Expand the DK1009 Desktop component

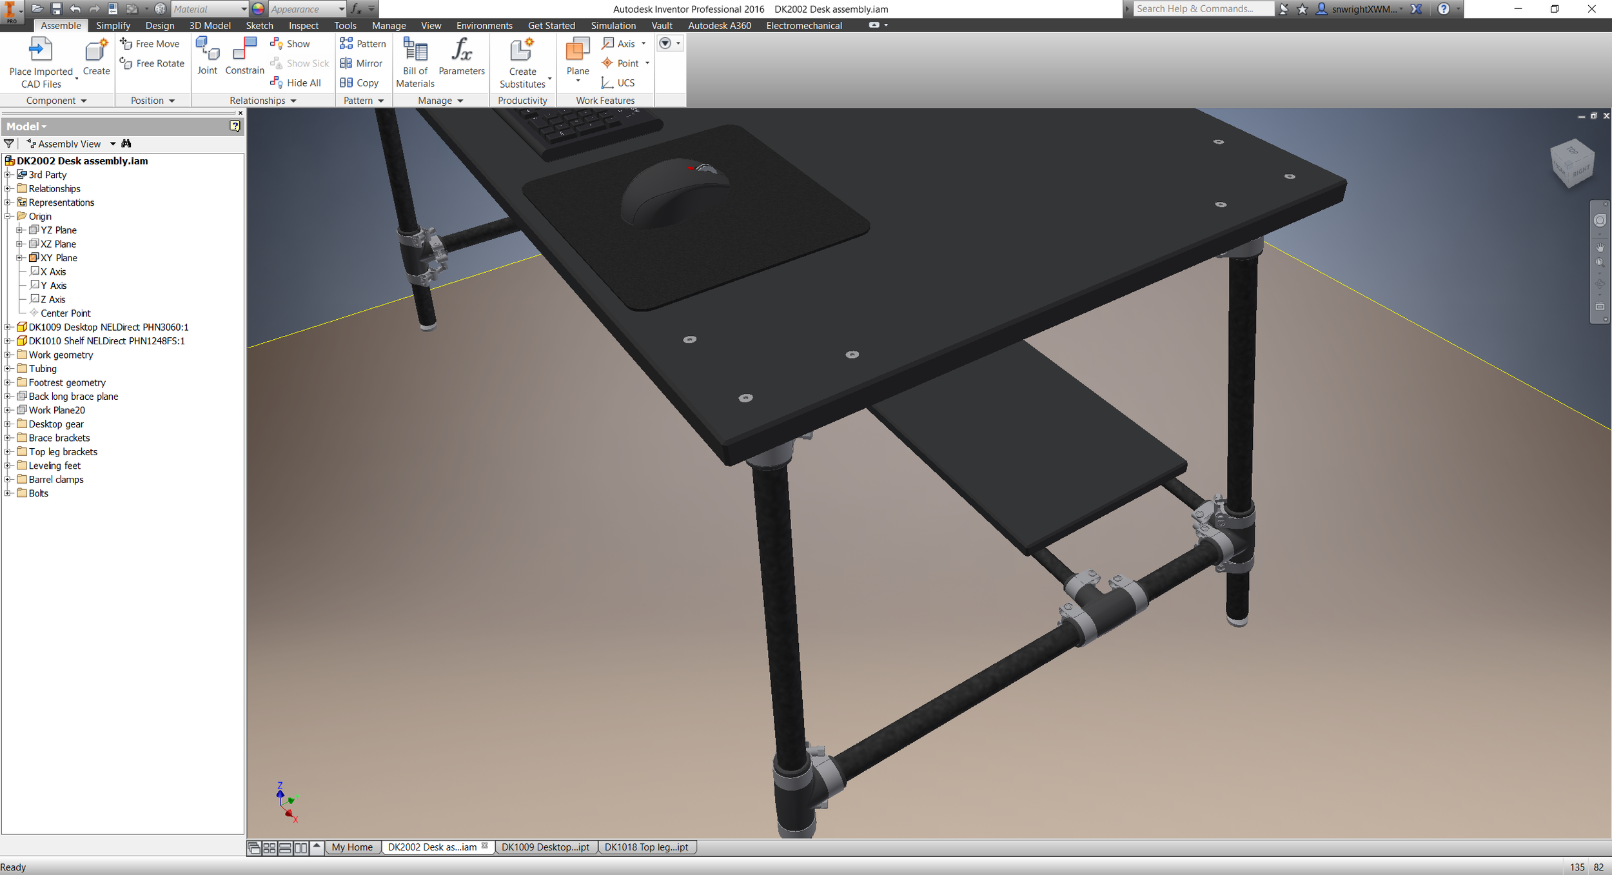[x=8, y=327]
